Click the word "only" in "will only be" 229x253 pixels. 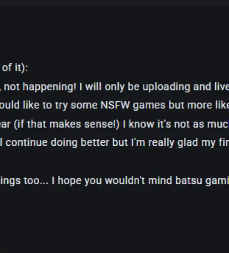[x=114, y=87]
